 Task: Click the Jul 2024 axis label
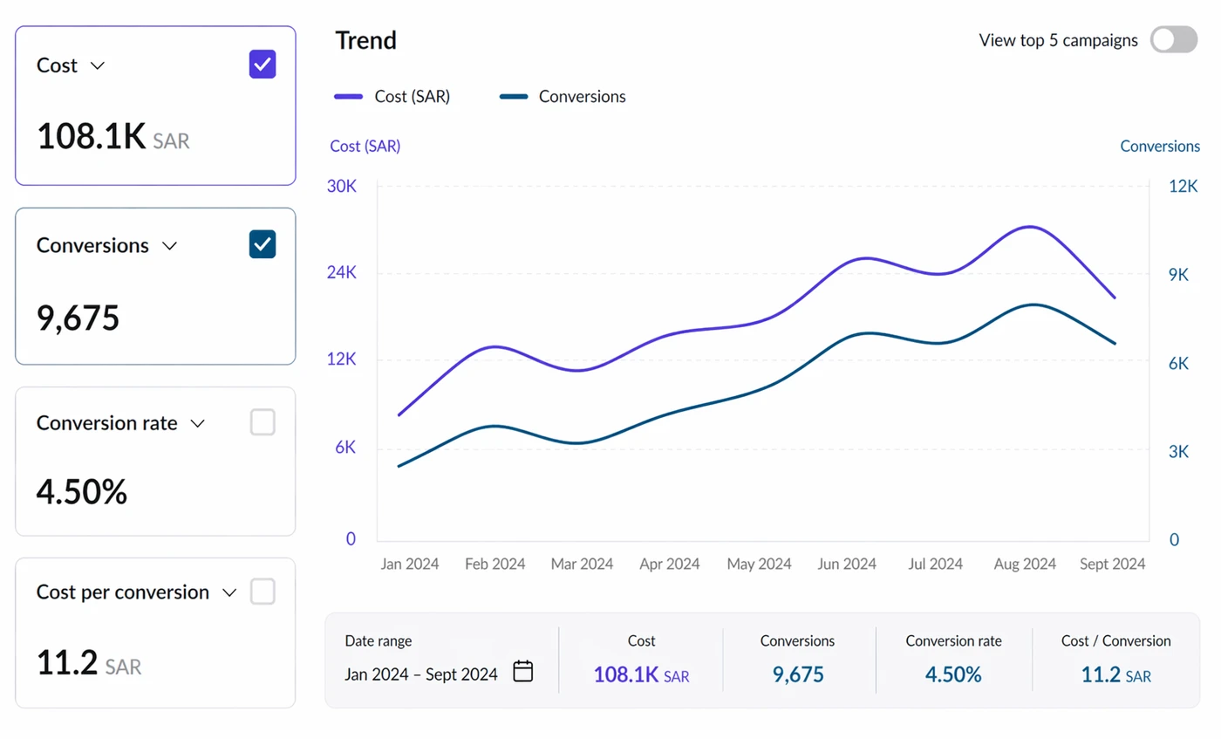(x=936, y=565)
